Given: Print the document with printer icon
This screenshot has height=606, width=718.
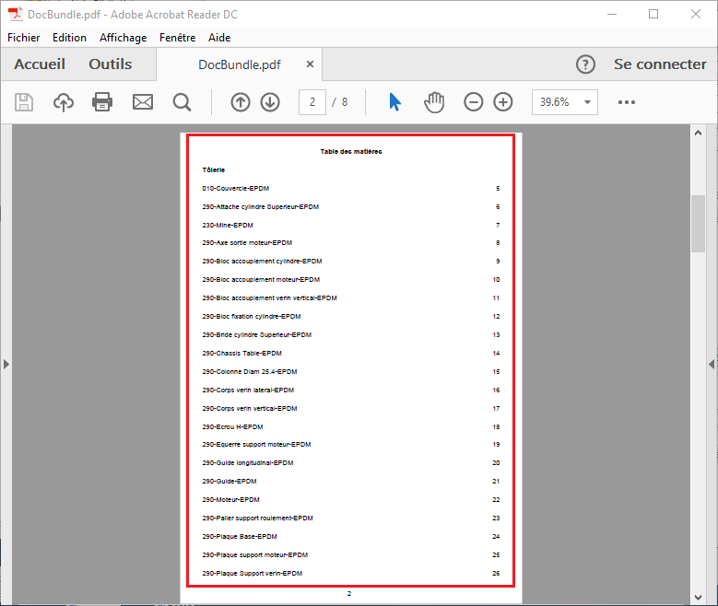Looking at the screenshot, I should (102, 102).
